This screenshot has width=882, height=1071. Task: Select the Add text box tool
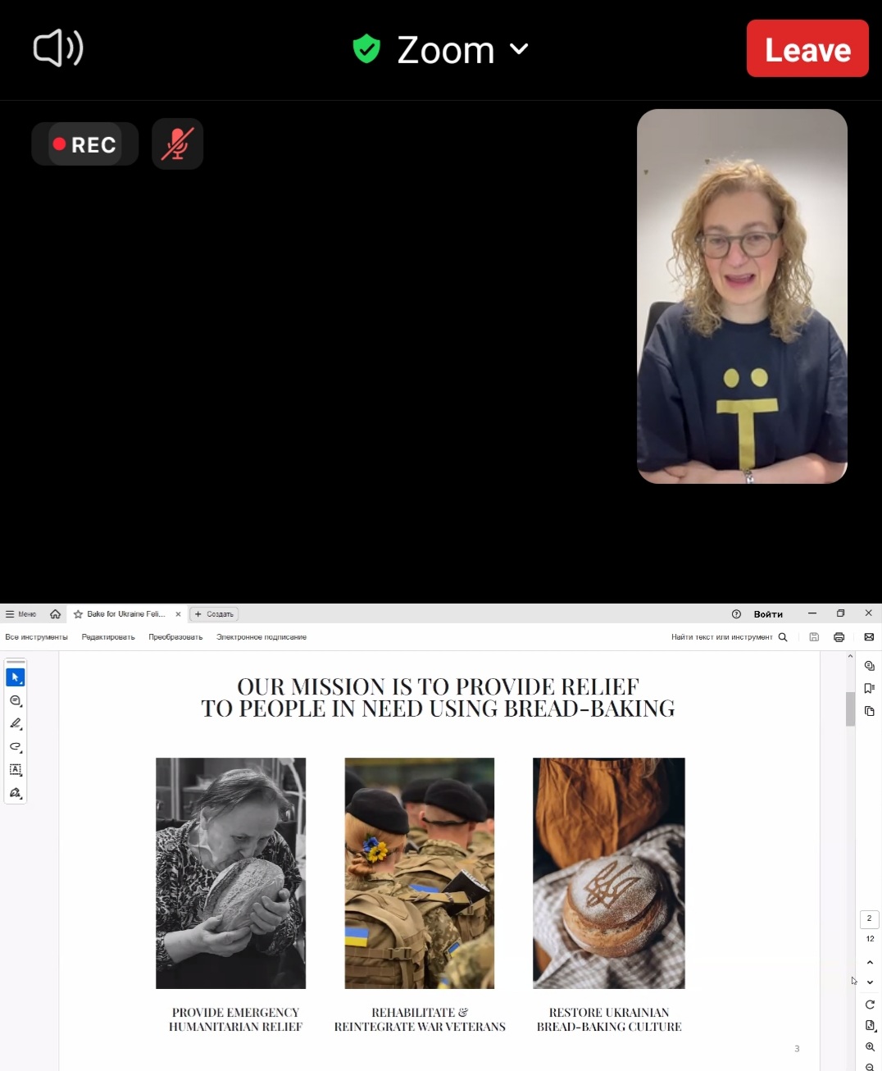point(16,770)
